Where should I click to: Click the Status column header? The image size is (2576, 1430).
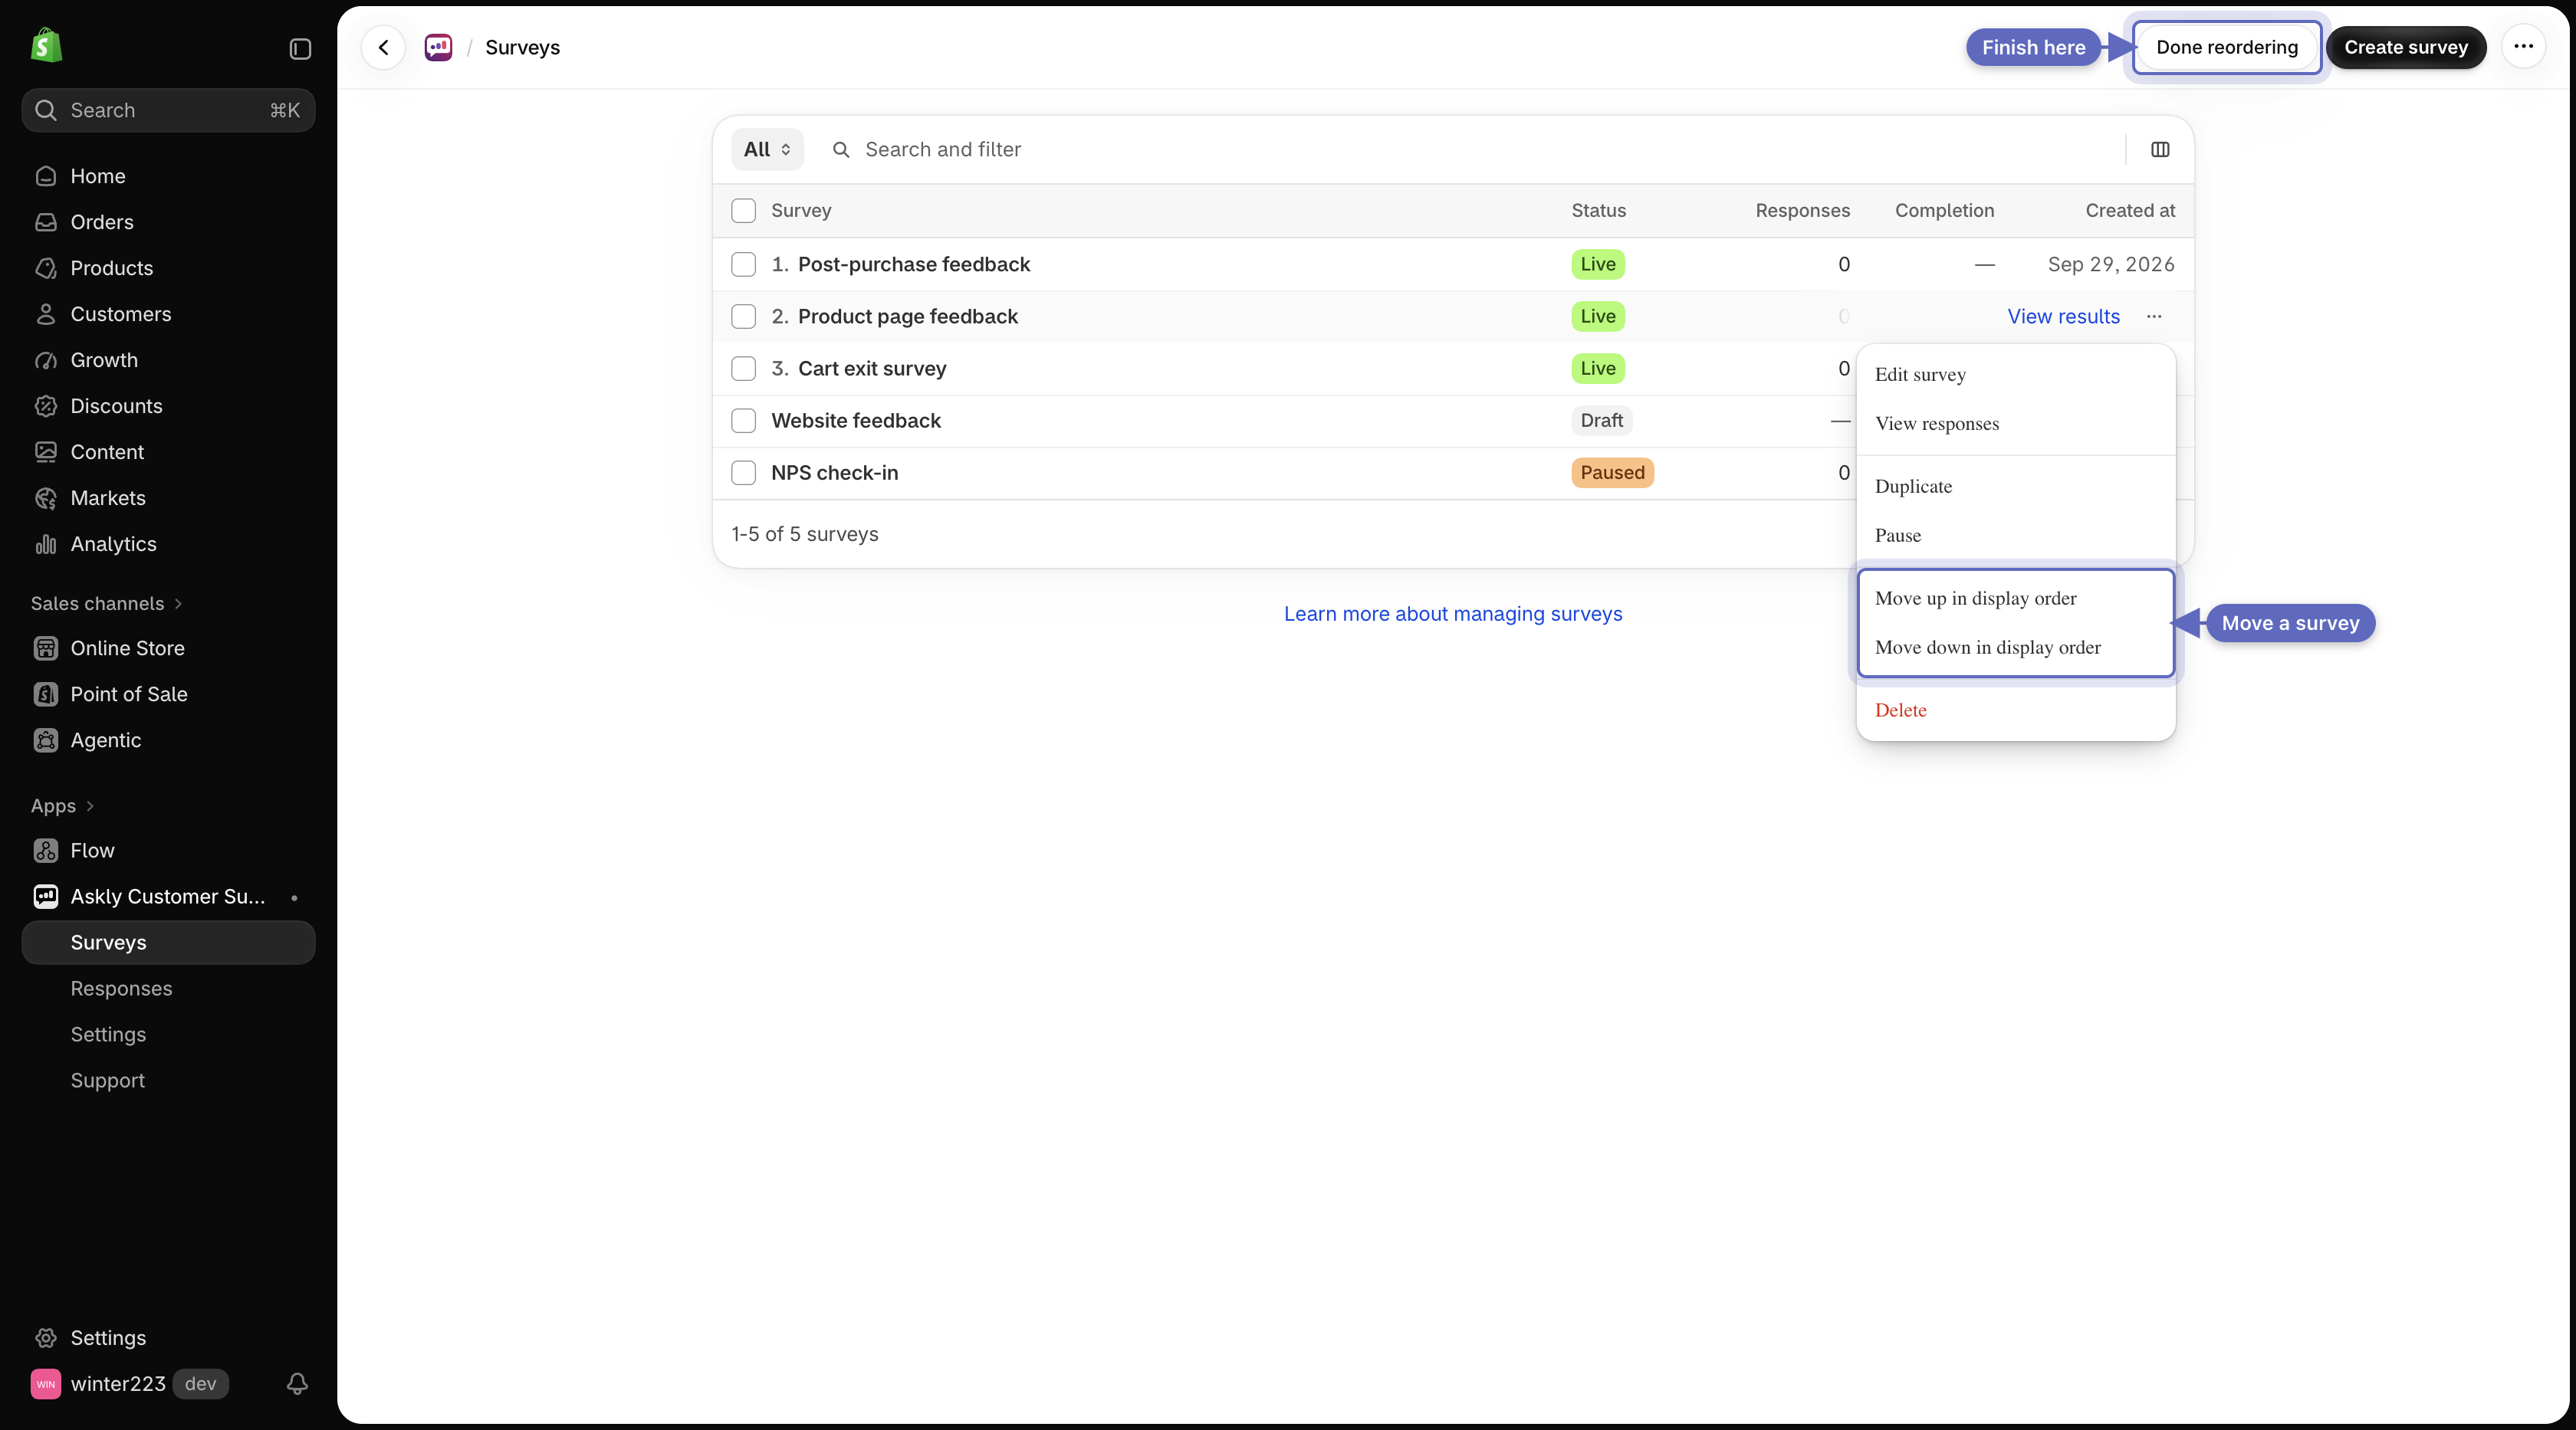(x=1598, y=210)
